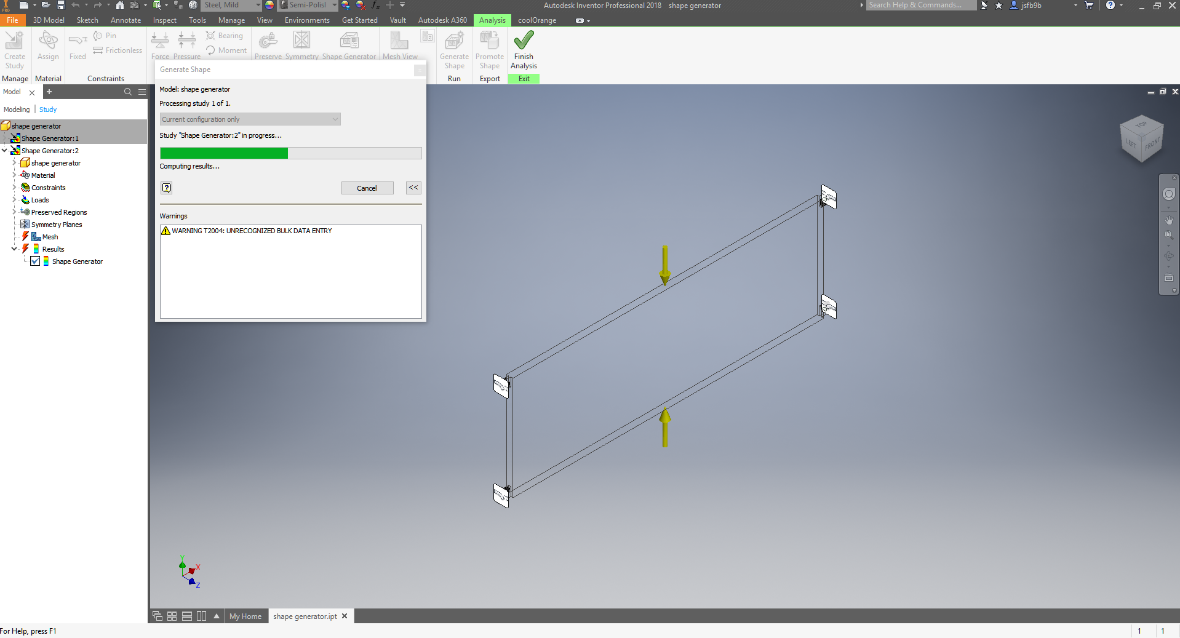
Task: Click the Finish Analysis checkmark icon
Action: tap(524, 41)
